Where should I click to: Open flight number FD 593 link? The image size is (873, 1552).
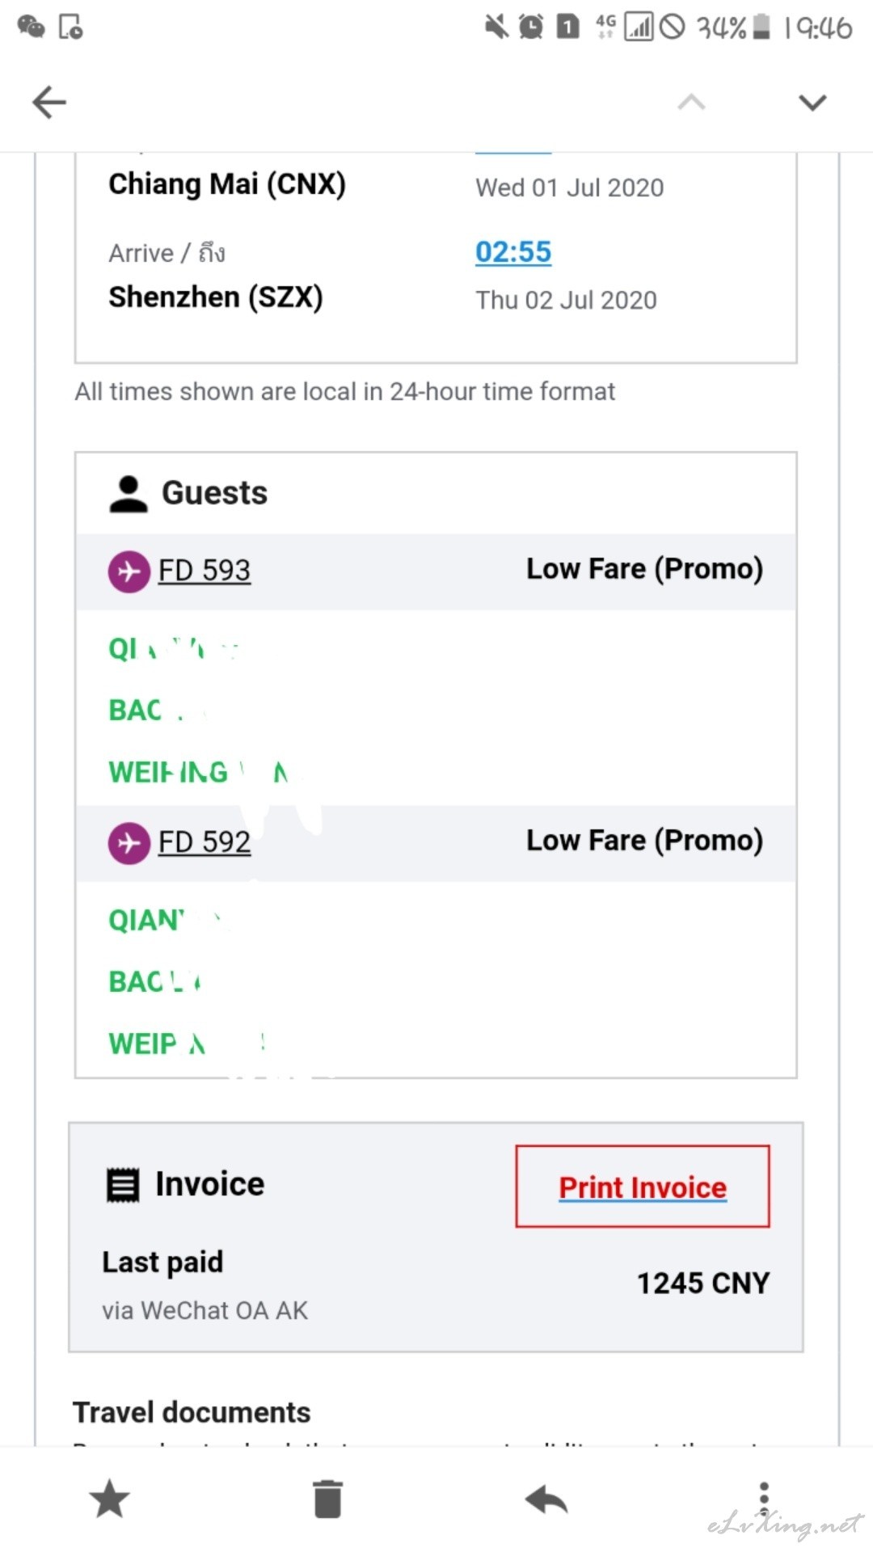(x=205, y=571)
